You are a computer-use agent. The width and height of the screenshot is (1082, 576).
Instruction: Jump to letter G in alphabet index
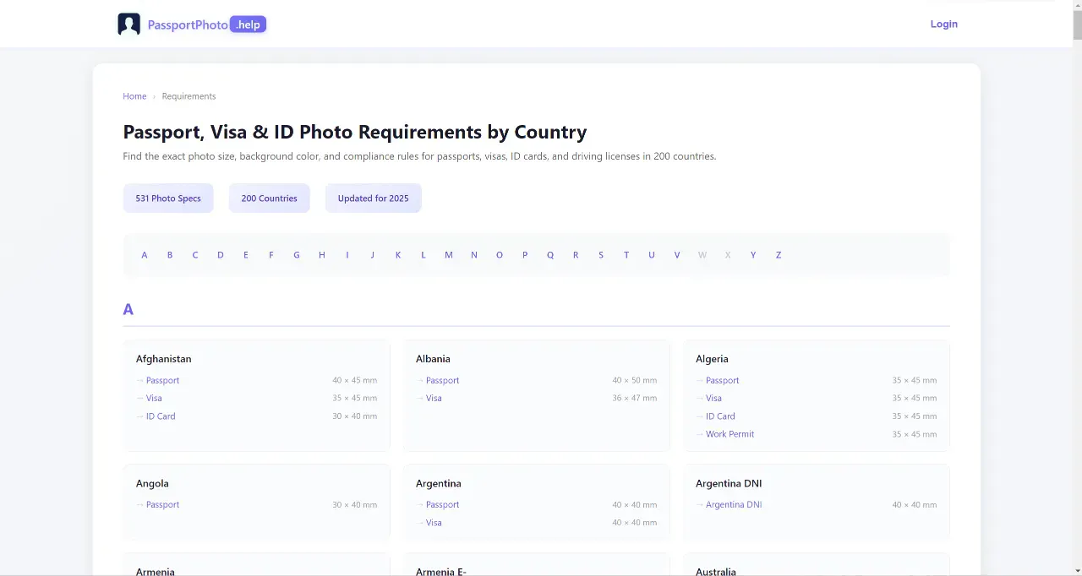(x=297, y=255)
